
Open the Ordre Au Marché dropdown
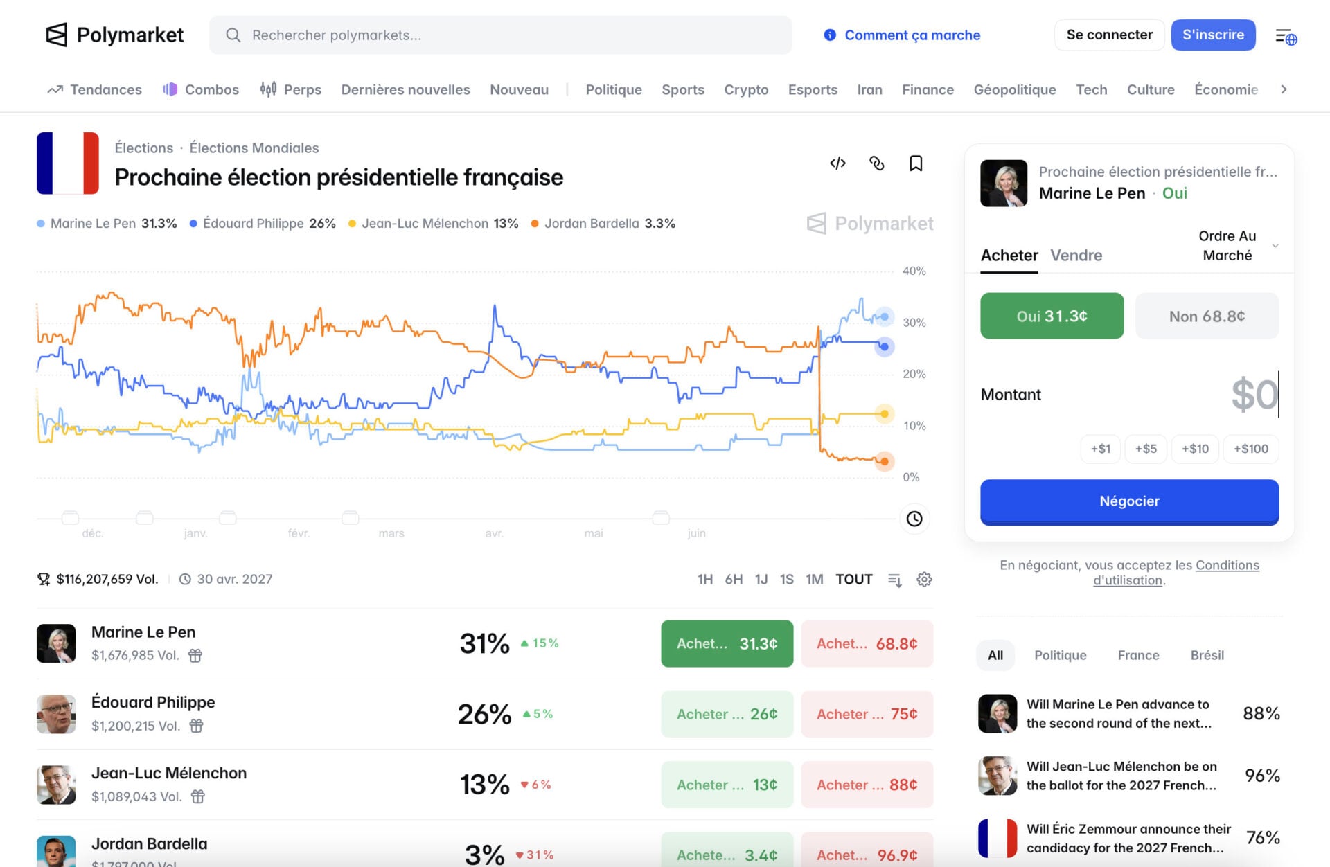[1236, 246]
